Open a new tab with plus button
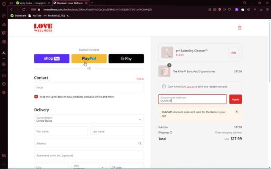271x169 pixels. [x=92, y=3]
